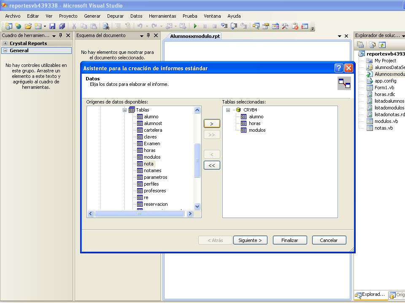Click the remove all tables '<<' button
Screen dimensions: 405x303
[212, 165]
